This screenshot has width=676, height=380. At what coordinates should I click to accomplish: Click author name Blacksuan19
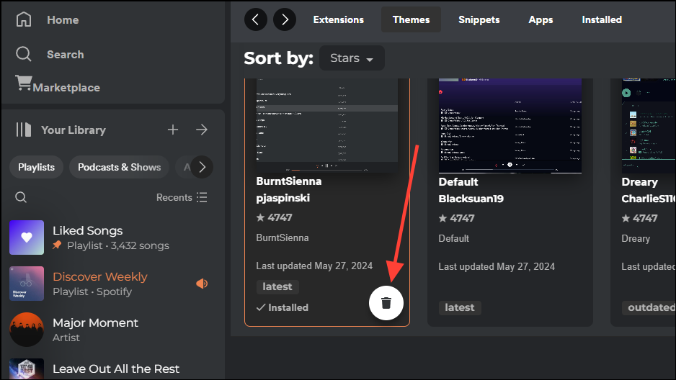[471, 199]
